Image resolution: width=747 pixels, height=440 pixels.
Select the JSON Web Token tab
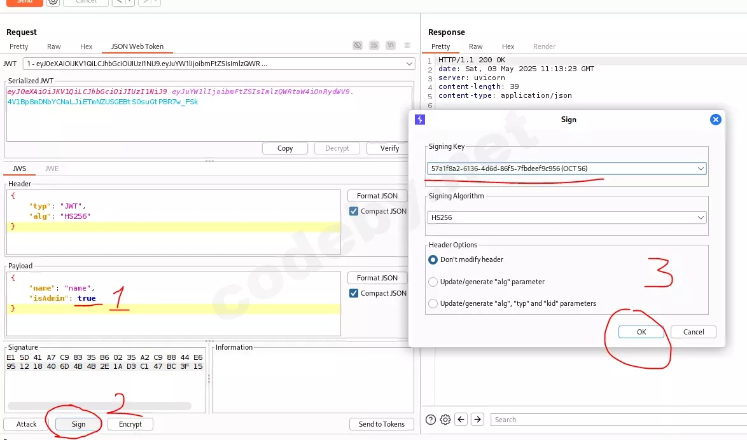click(x=137, y=46)
